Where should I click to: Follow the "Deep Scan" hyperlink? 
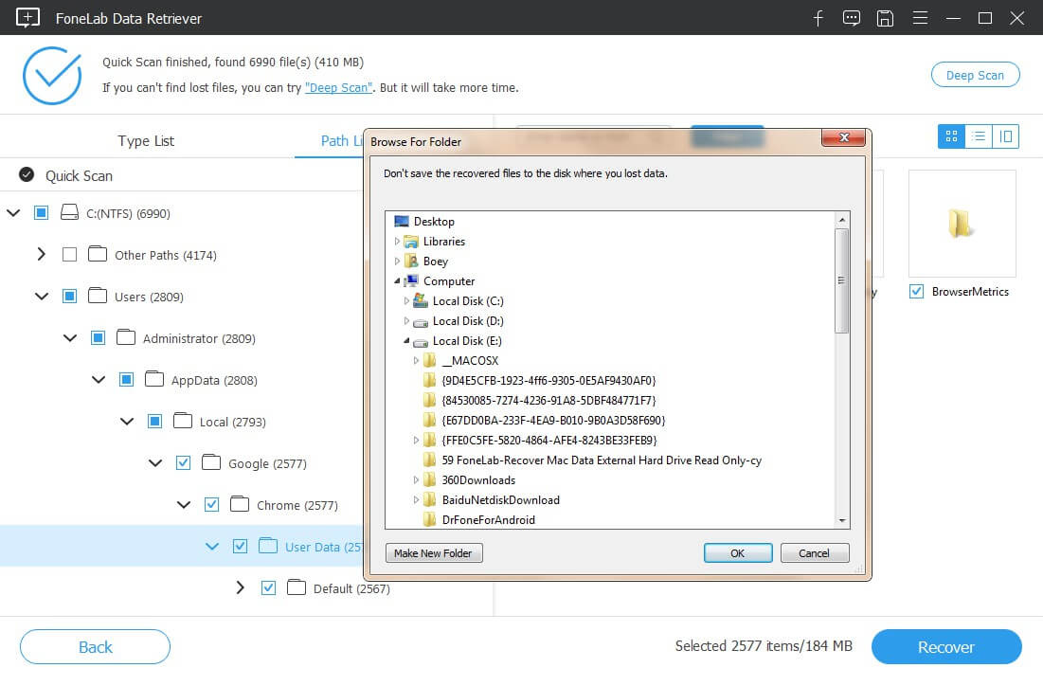(x=338, y=88)
